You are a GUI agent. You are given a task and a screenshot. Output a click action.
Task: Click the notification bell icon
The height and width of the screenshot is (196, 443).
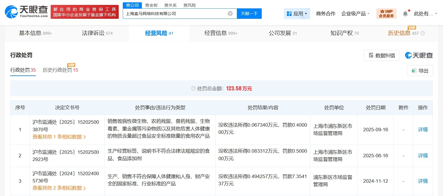click(x=405, y=13)
